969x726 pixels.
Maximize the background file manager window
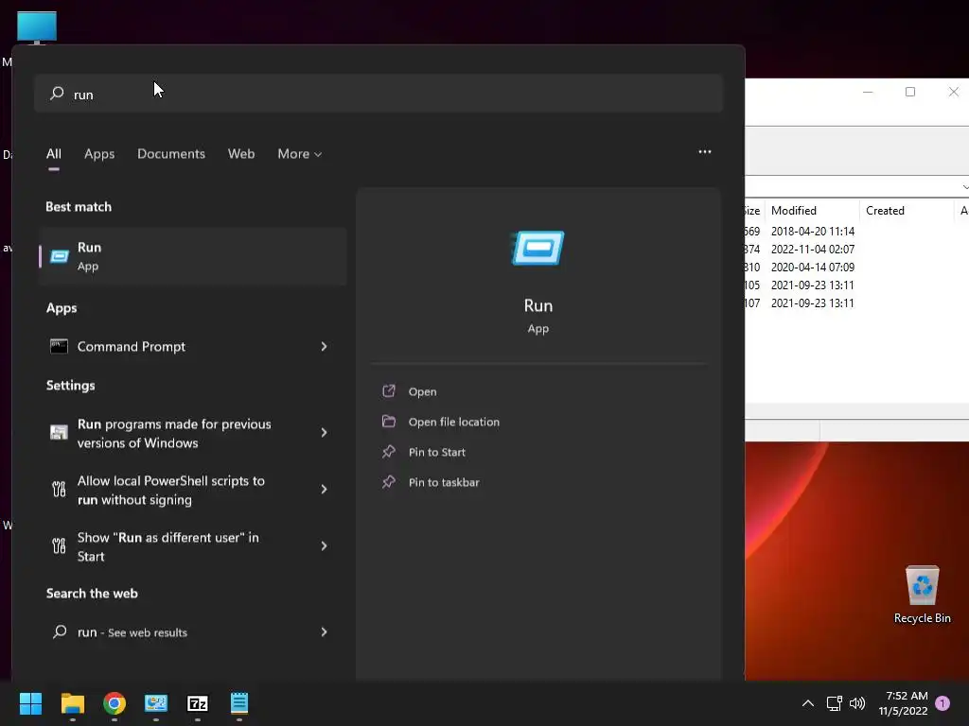(x=910, y=92)
